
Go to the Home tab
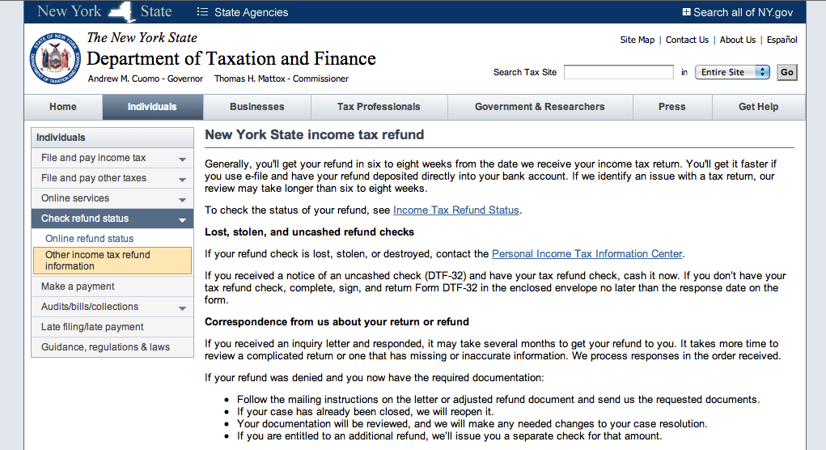[63, 107]
